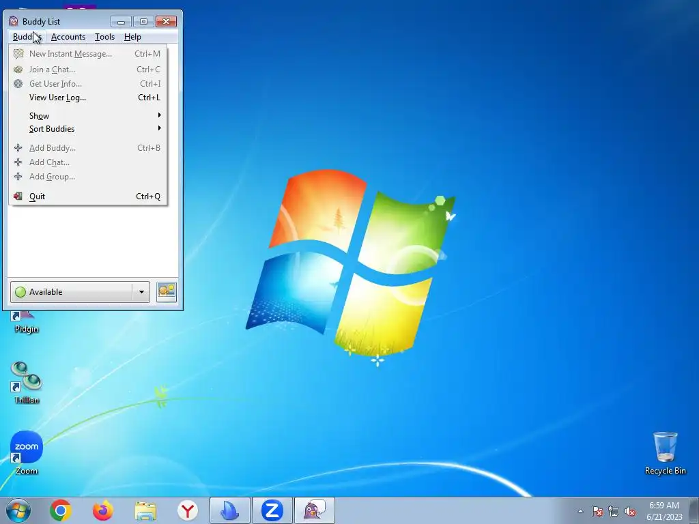
Task: Launch Yandex browser from the taskbar
Action: (x=188, y=510)
